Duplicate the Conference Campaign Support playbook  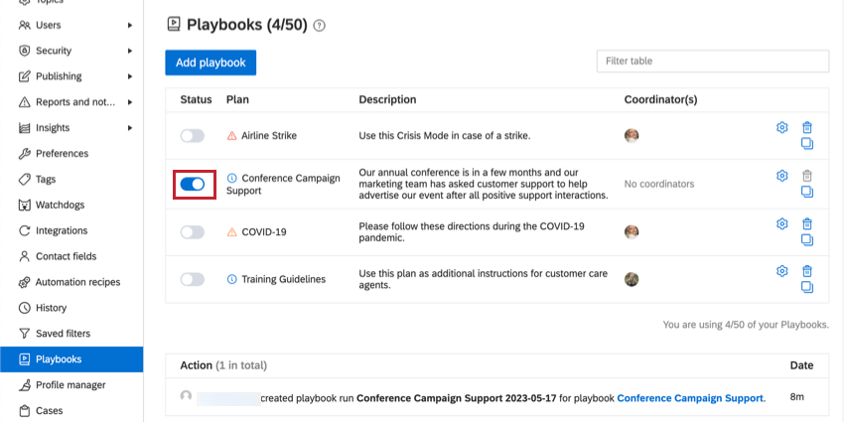807,192
